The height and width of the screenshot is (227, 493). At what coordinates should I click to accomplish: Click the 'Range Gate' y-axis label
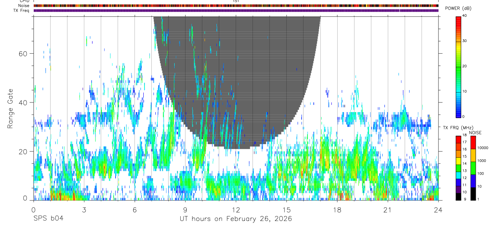click(11, 109)
